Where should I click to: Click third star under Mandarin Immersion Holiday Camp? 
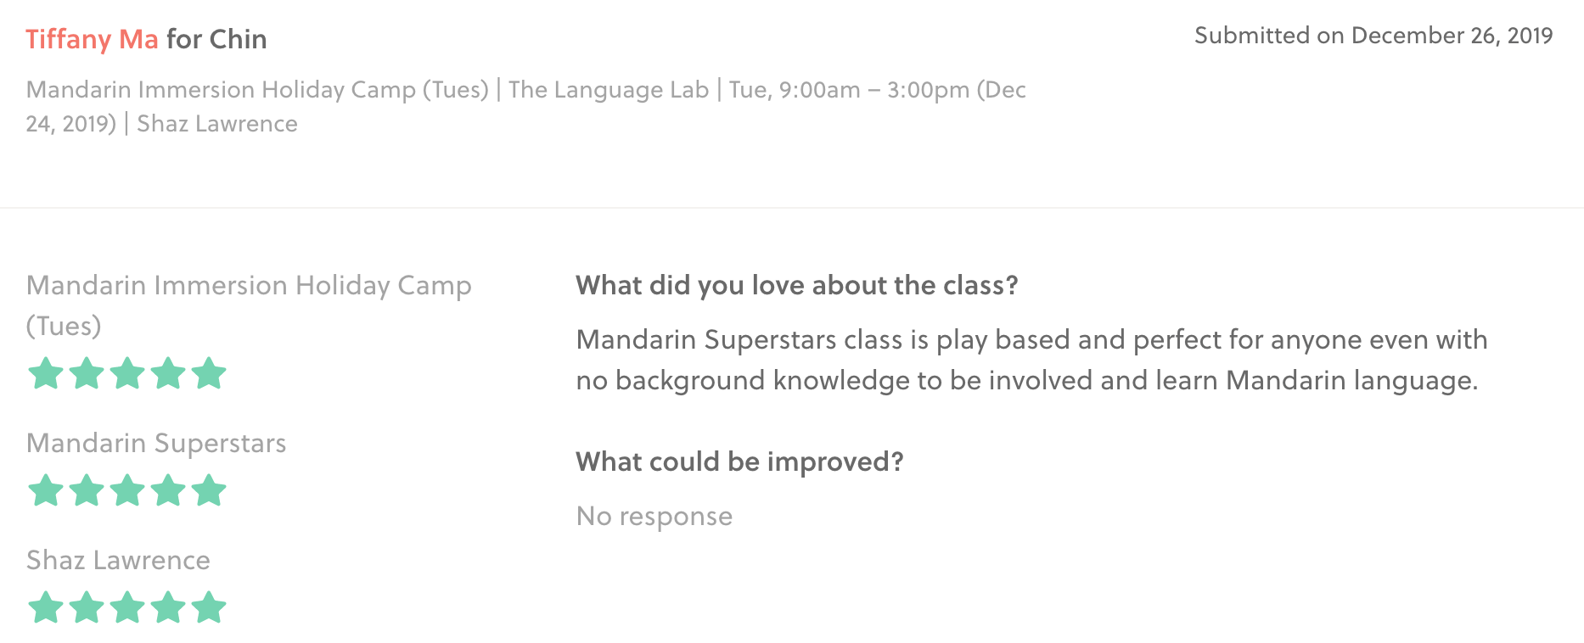point(127,373)
